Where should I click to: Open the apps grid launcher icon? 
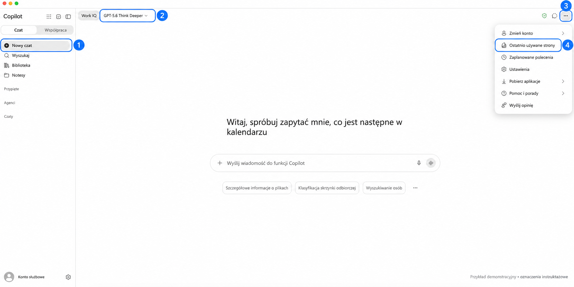click(49, 17)
